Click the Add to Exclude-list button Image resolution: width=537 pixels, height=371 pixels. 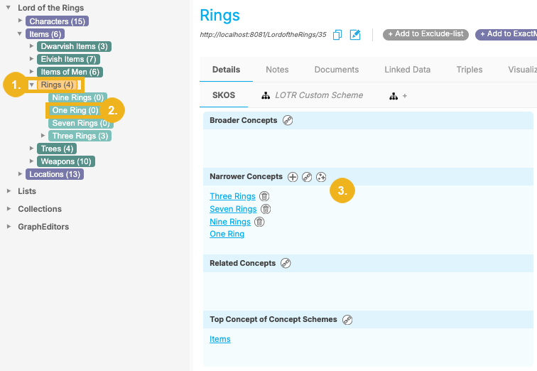[x=425, y=34]
